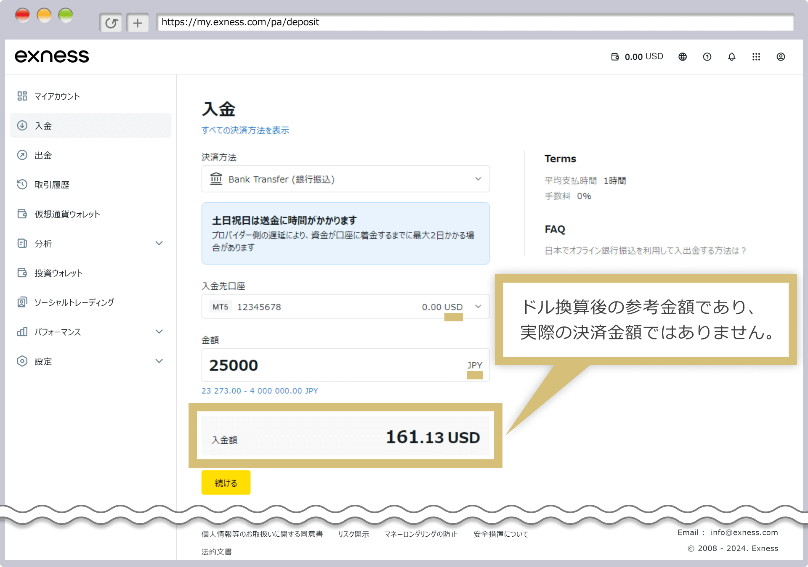Click the browser new tab plus button
Screen dimensions: 808x567
(138, 23)
